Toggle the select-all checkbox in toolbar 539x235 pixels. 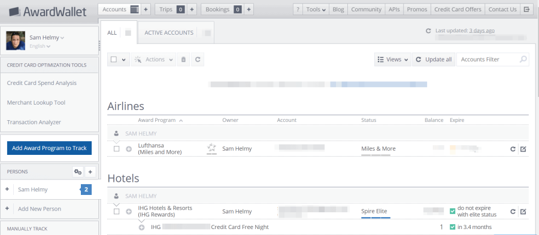tap(114, 59)
